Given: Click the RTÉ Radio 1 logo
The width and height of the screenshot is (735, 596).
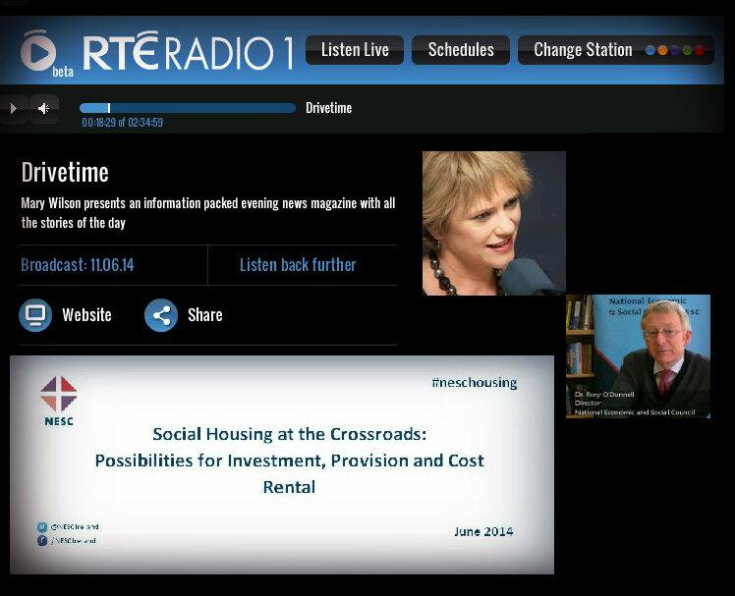Looking at the screenshot, I should [x=189, y=51].
